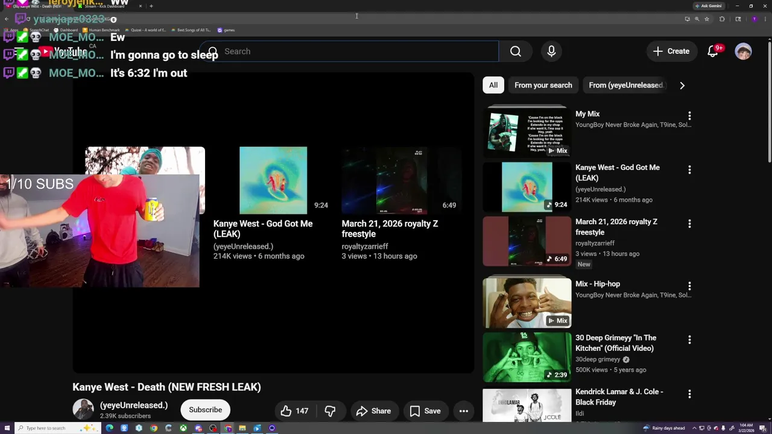
Task: Dislike the video with thumbs down
Action: click(330, 411)
